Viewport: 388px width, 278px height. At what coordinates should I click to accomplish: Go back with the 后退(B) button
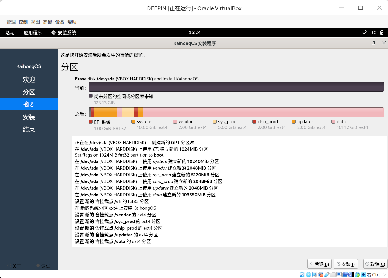pos(320,264)
